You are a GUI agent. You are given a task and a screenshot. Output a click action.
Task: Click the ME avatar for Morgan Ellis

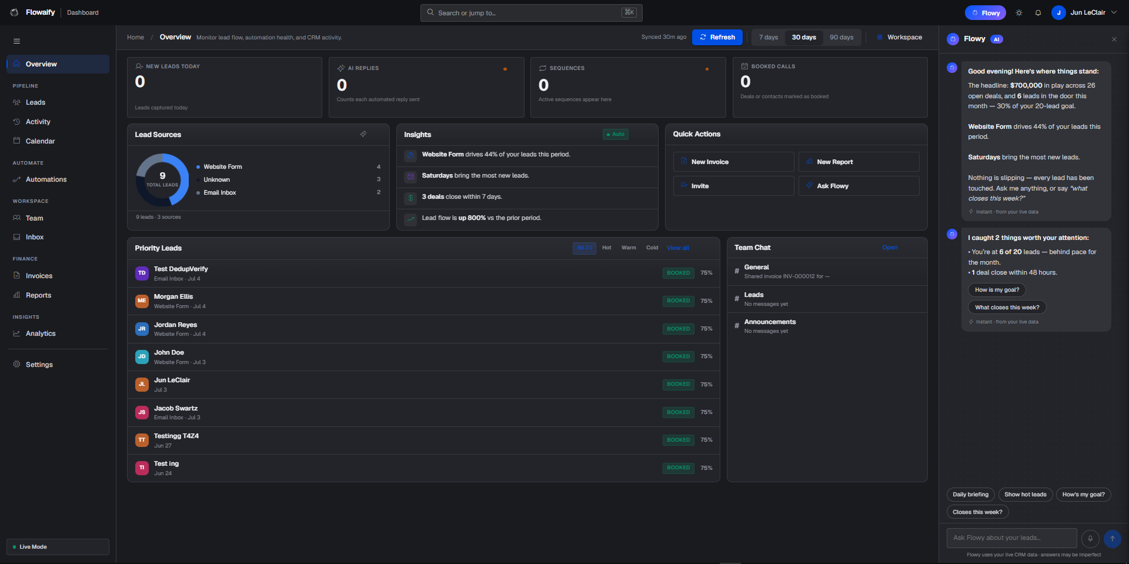(x=142, y=301)
